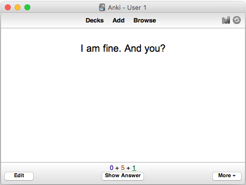
Task: Go to the Decks screen
Action: [x=95, y=21]
